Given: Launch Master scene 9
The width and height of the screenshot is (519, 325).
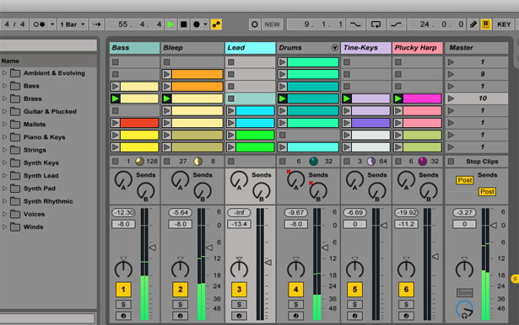Looking at the screenshot, I should (x=451, y=74).
